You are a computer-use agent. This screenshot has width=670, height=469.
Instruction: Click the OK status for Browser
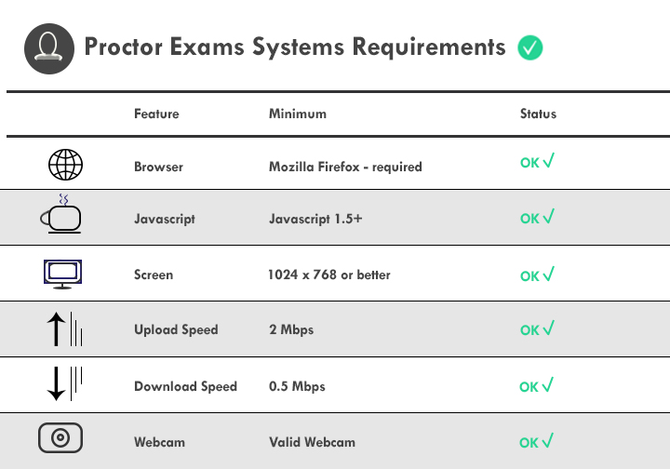tap(537, 162)
